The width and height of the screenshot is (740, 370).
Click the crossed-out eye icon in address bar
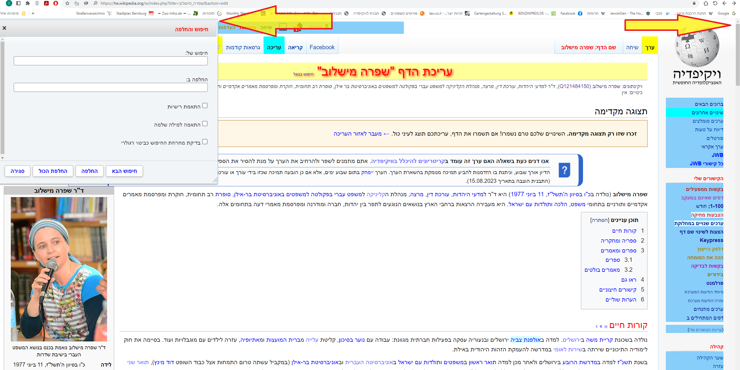coord(86,3)
